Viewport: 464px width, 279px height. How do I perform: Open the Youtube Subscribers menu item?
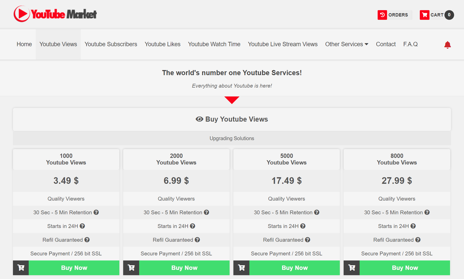pos(111,44)
